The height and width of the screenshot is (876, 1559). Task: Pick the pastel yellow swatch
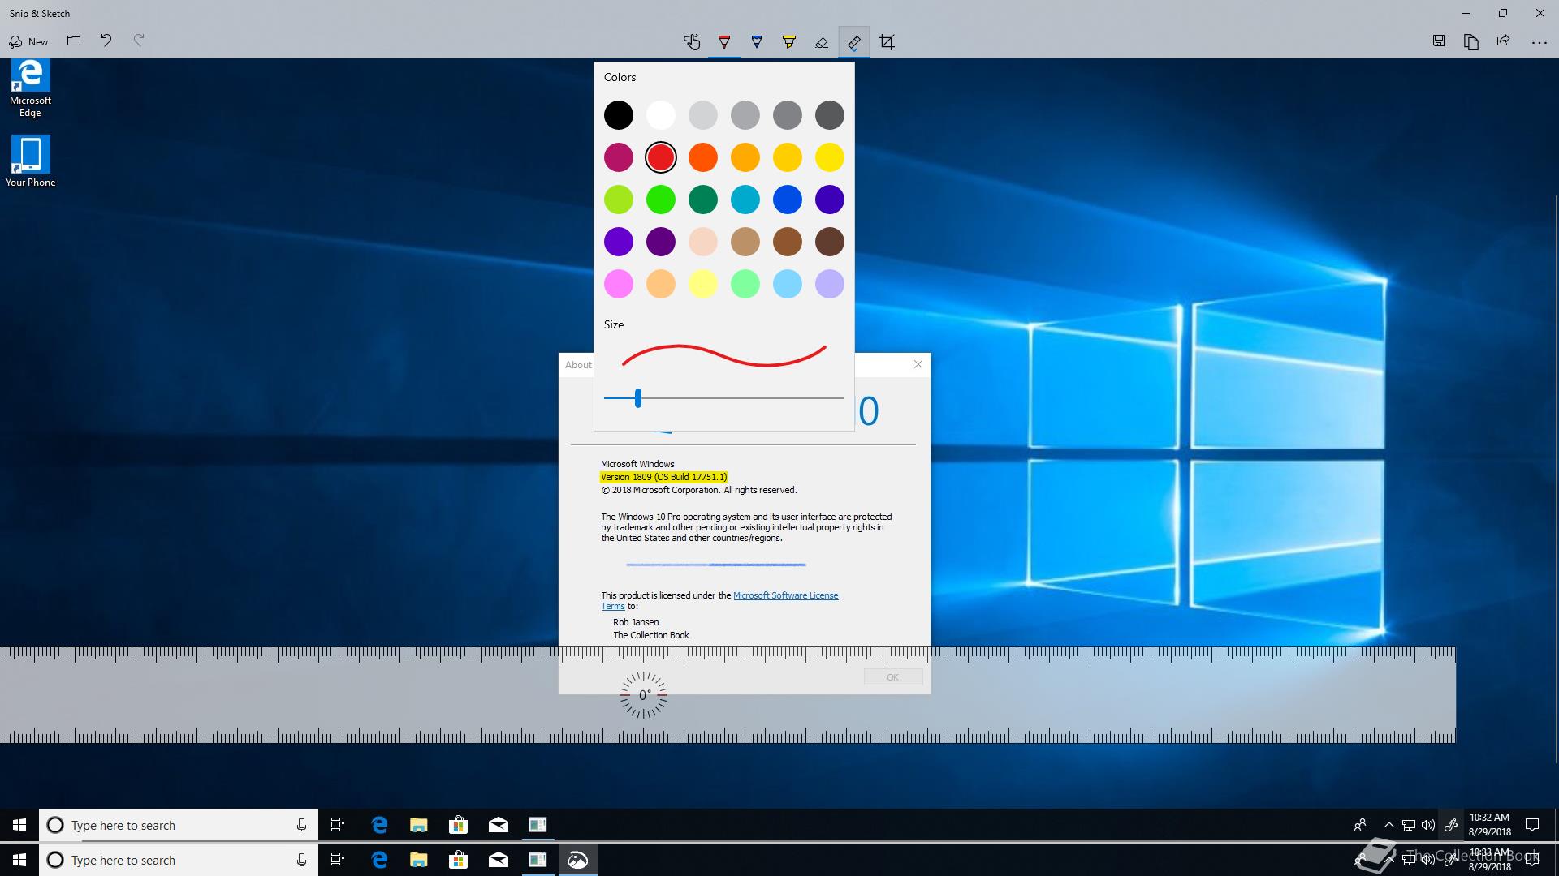click(x=703, y=284)
